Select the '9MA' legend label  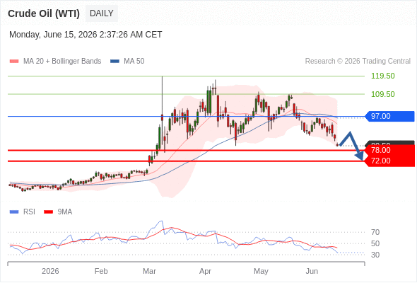pos(65,212)
